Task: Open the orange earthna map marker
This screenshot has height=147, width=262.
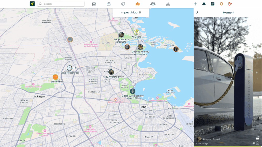Action: (x=55, y=77)
